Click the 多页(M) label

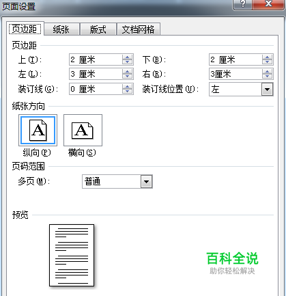tap(34, 181)
